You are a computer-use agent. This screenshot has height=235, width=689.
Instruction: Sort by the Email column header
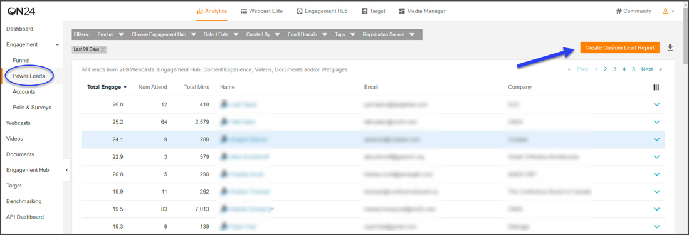[371, 87]
